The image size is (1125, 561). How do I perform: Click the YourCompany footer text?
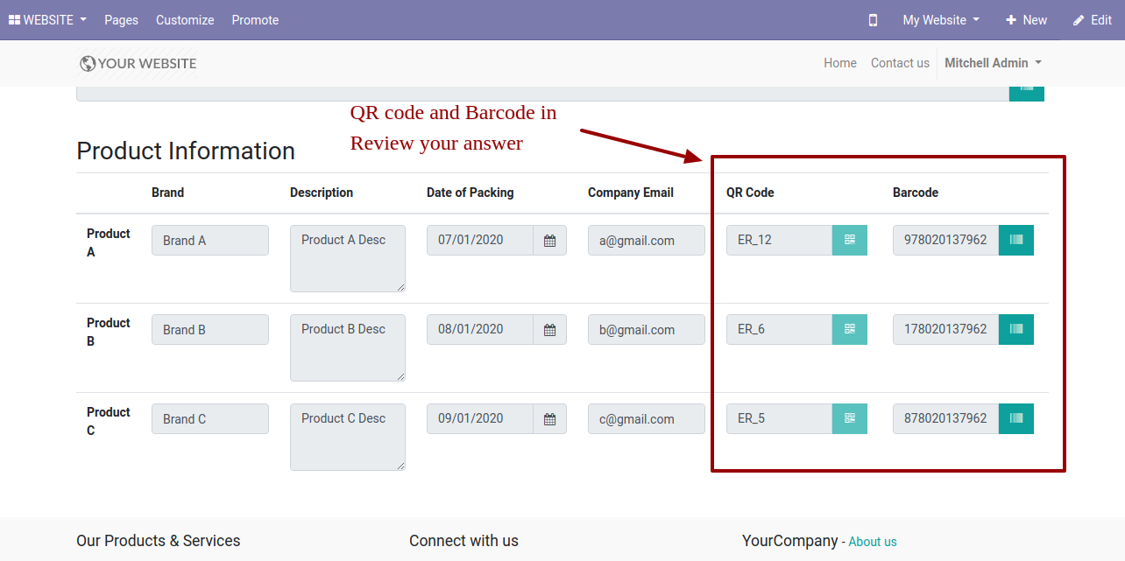tap(790, 541)
